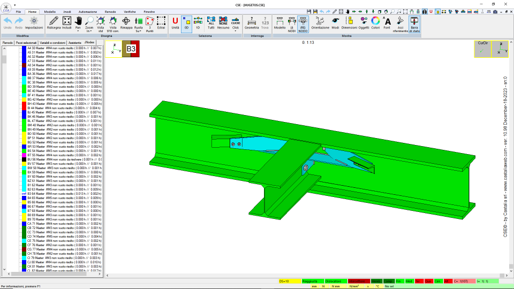The height and width of the screenshot is (289, 514).
Task: Toggle the 1D selection mode
Action: point(198,24)
